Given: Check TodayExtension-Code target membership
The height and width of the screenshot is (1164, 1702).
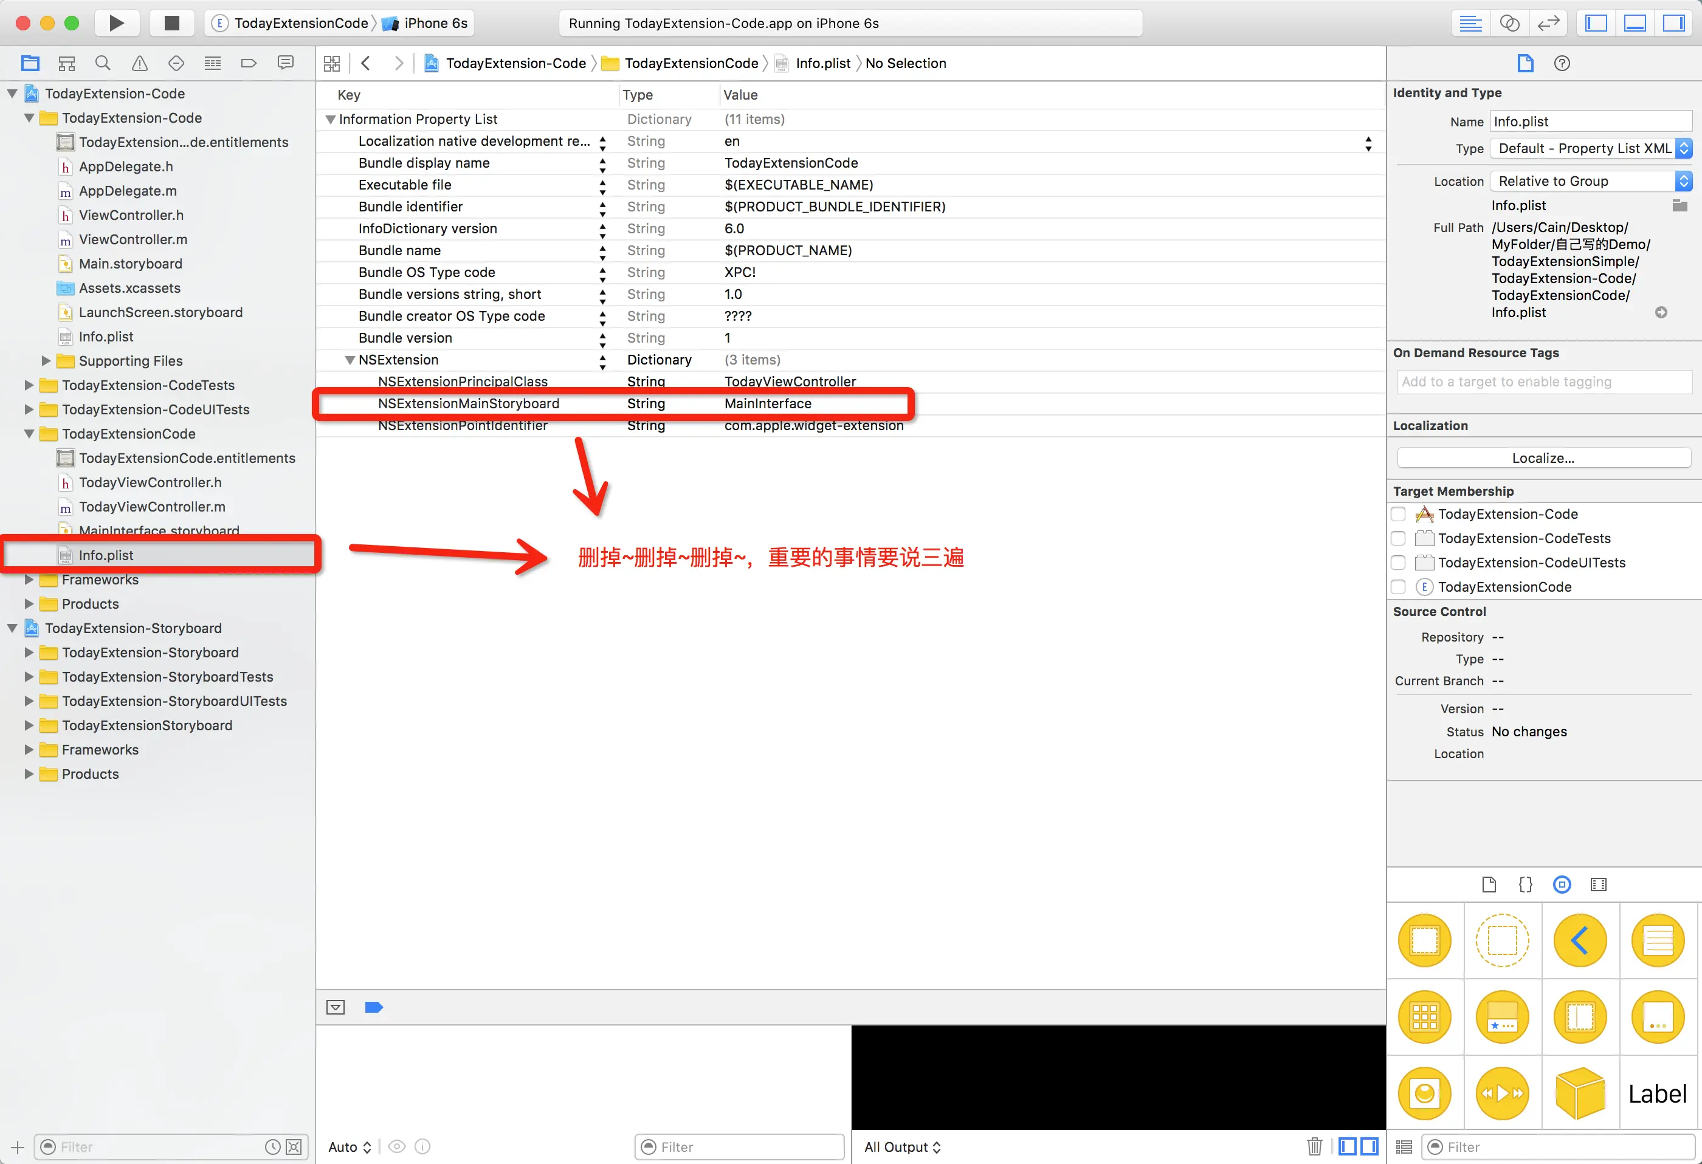Looking at the screenshot, I should [1398, 514].
